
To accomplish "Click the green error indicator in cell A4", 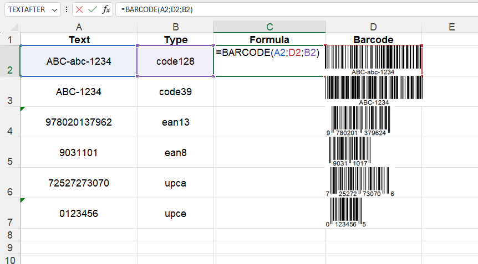I will click(x=22, y=108).
